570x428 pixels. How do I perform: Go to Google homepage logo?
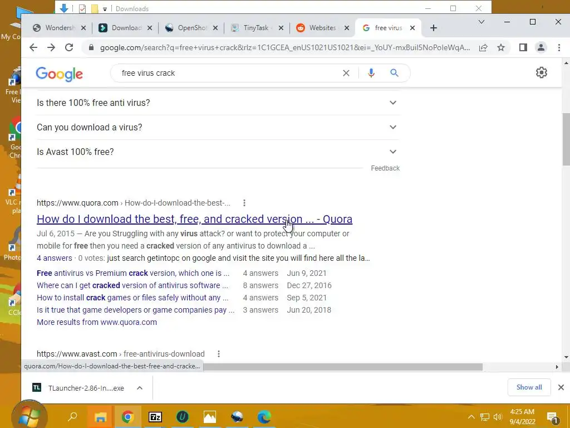(x=59, y=74)
